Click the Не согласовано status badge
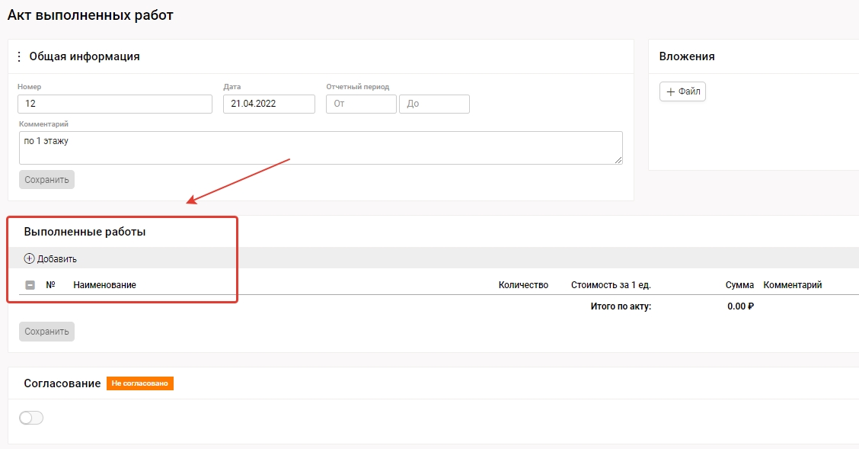 point(140,383)
